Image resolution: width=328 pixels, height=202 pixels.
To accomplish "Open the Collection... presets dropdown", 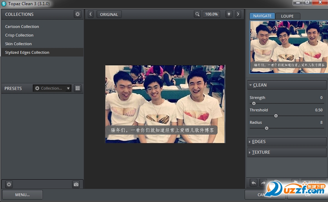I will pos(52,88).
